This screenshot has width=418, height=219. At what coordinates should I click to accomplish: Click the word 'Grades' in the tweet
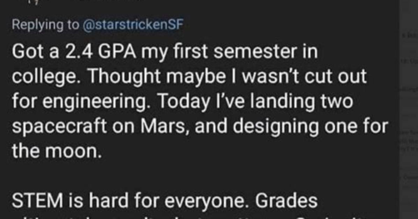point(286,201)
